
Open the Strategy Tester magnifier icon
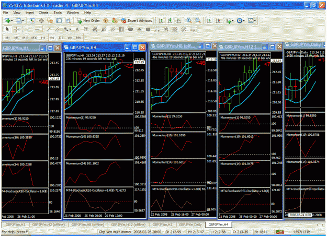coord(68,20)
